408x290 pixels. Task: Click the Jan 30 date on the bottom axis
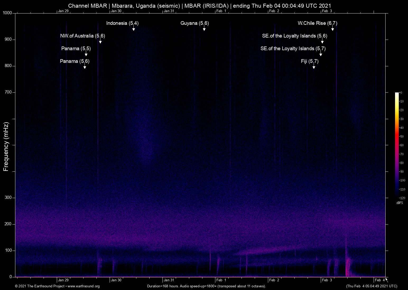click(116, 280)
